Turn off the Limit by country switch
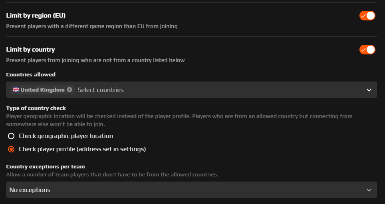The width and height of the screenshot is (385, 204). 367,50
